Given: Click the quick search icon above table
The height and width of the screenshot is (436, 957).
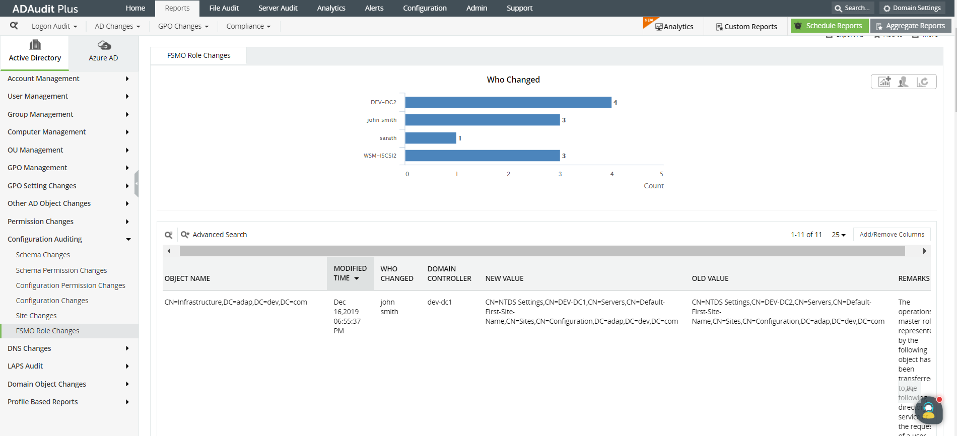Looking at the screenshot, I should click(169, 235).
